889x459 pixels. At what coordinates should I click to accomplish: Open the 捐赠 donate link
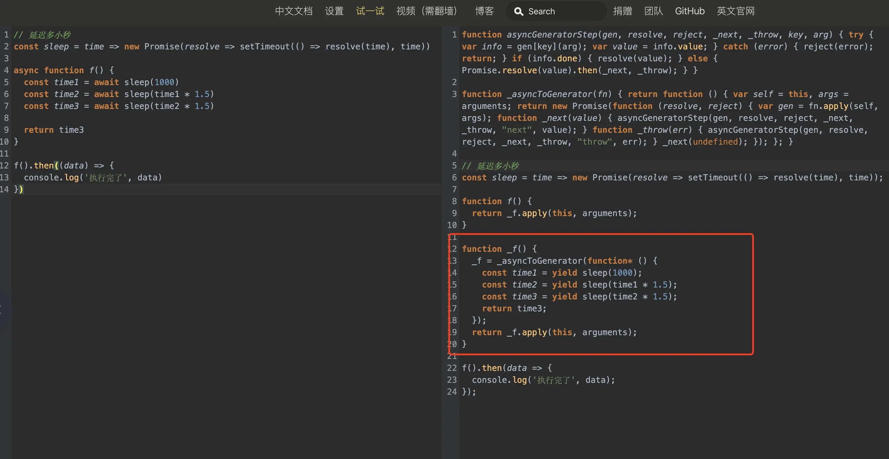[x=622, y=11]
